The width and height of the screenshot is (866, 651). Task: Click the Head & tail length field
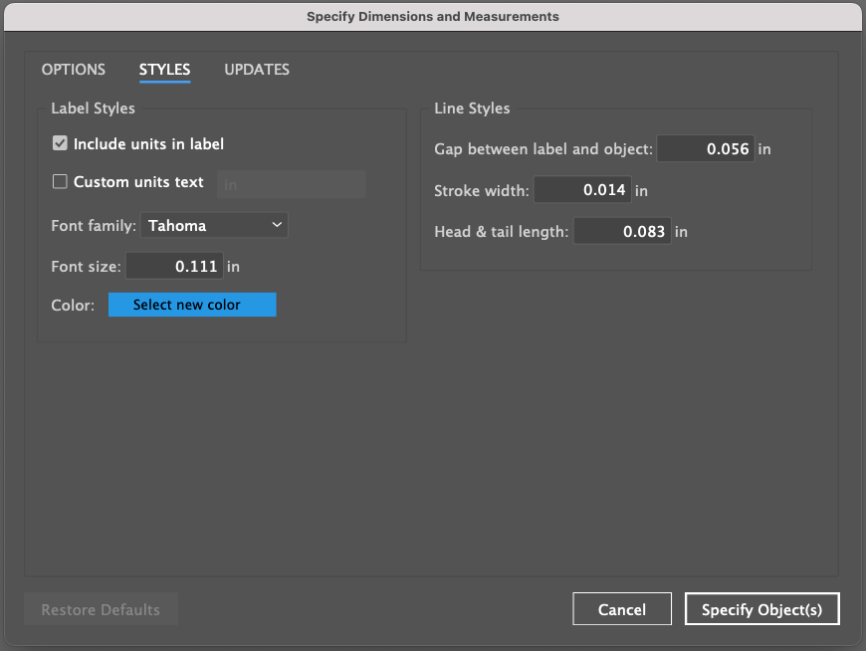tap(622, 231)
